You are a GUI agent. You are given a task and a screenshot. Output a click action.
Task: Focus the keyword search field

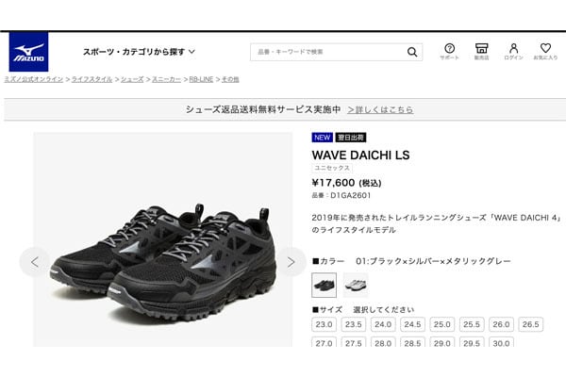[x=328, y=52]
